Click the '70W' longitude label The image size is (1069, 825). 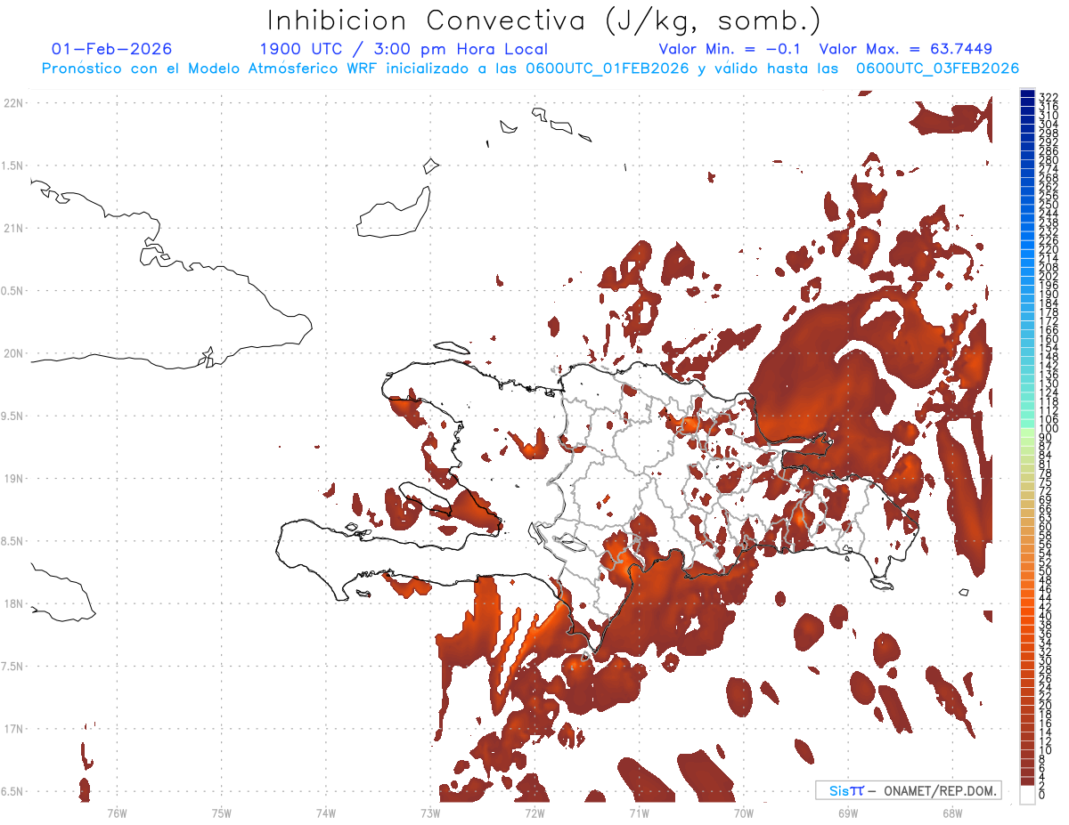[x=744, y=813]
